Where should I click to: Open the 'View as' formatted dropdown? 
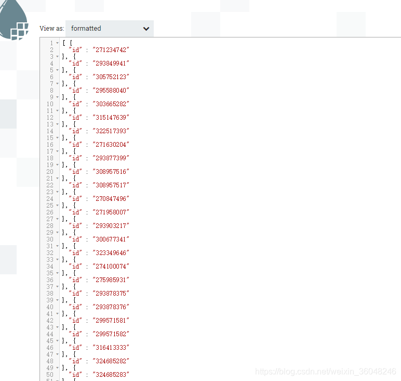coord(110,29)
